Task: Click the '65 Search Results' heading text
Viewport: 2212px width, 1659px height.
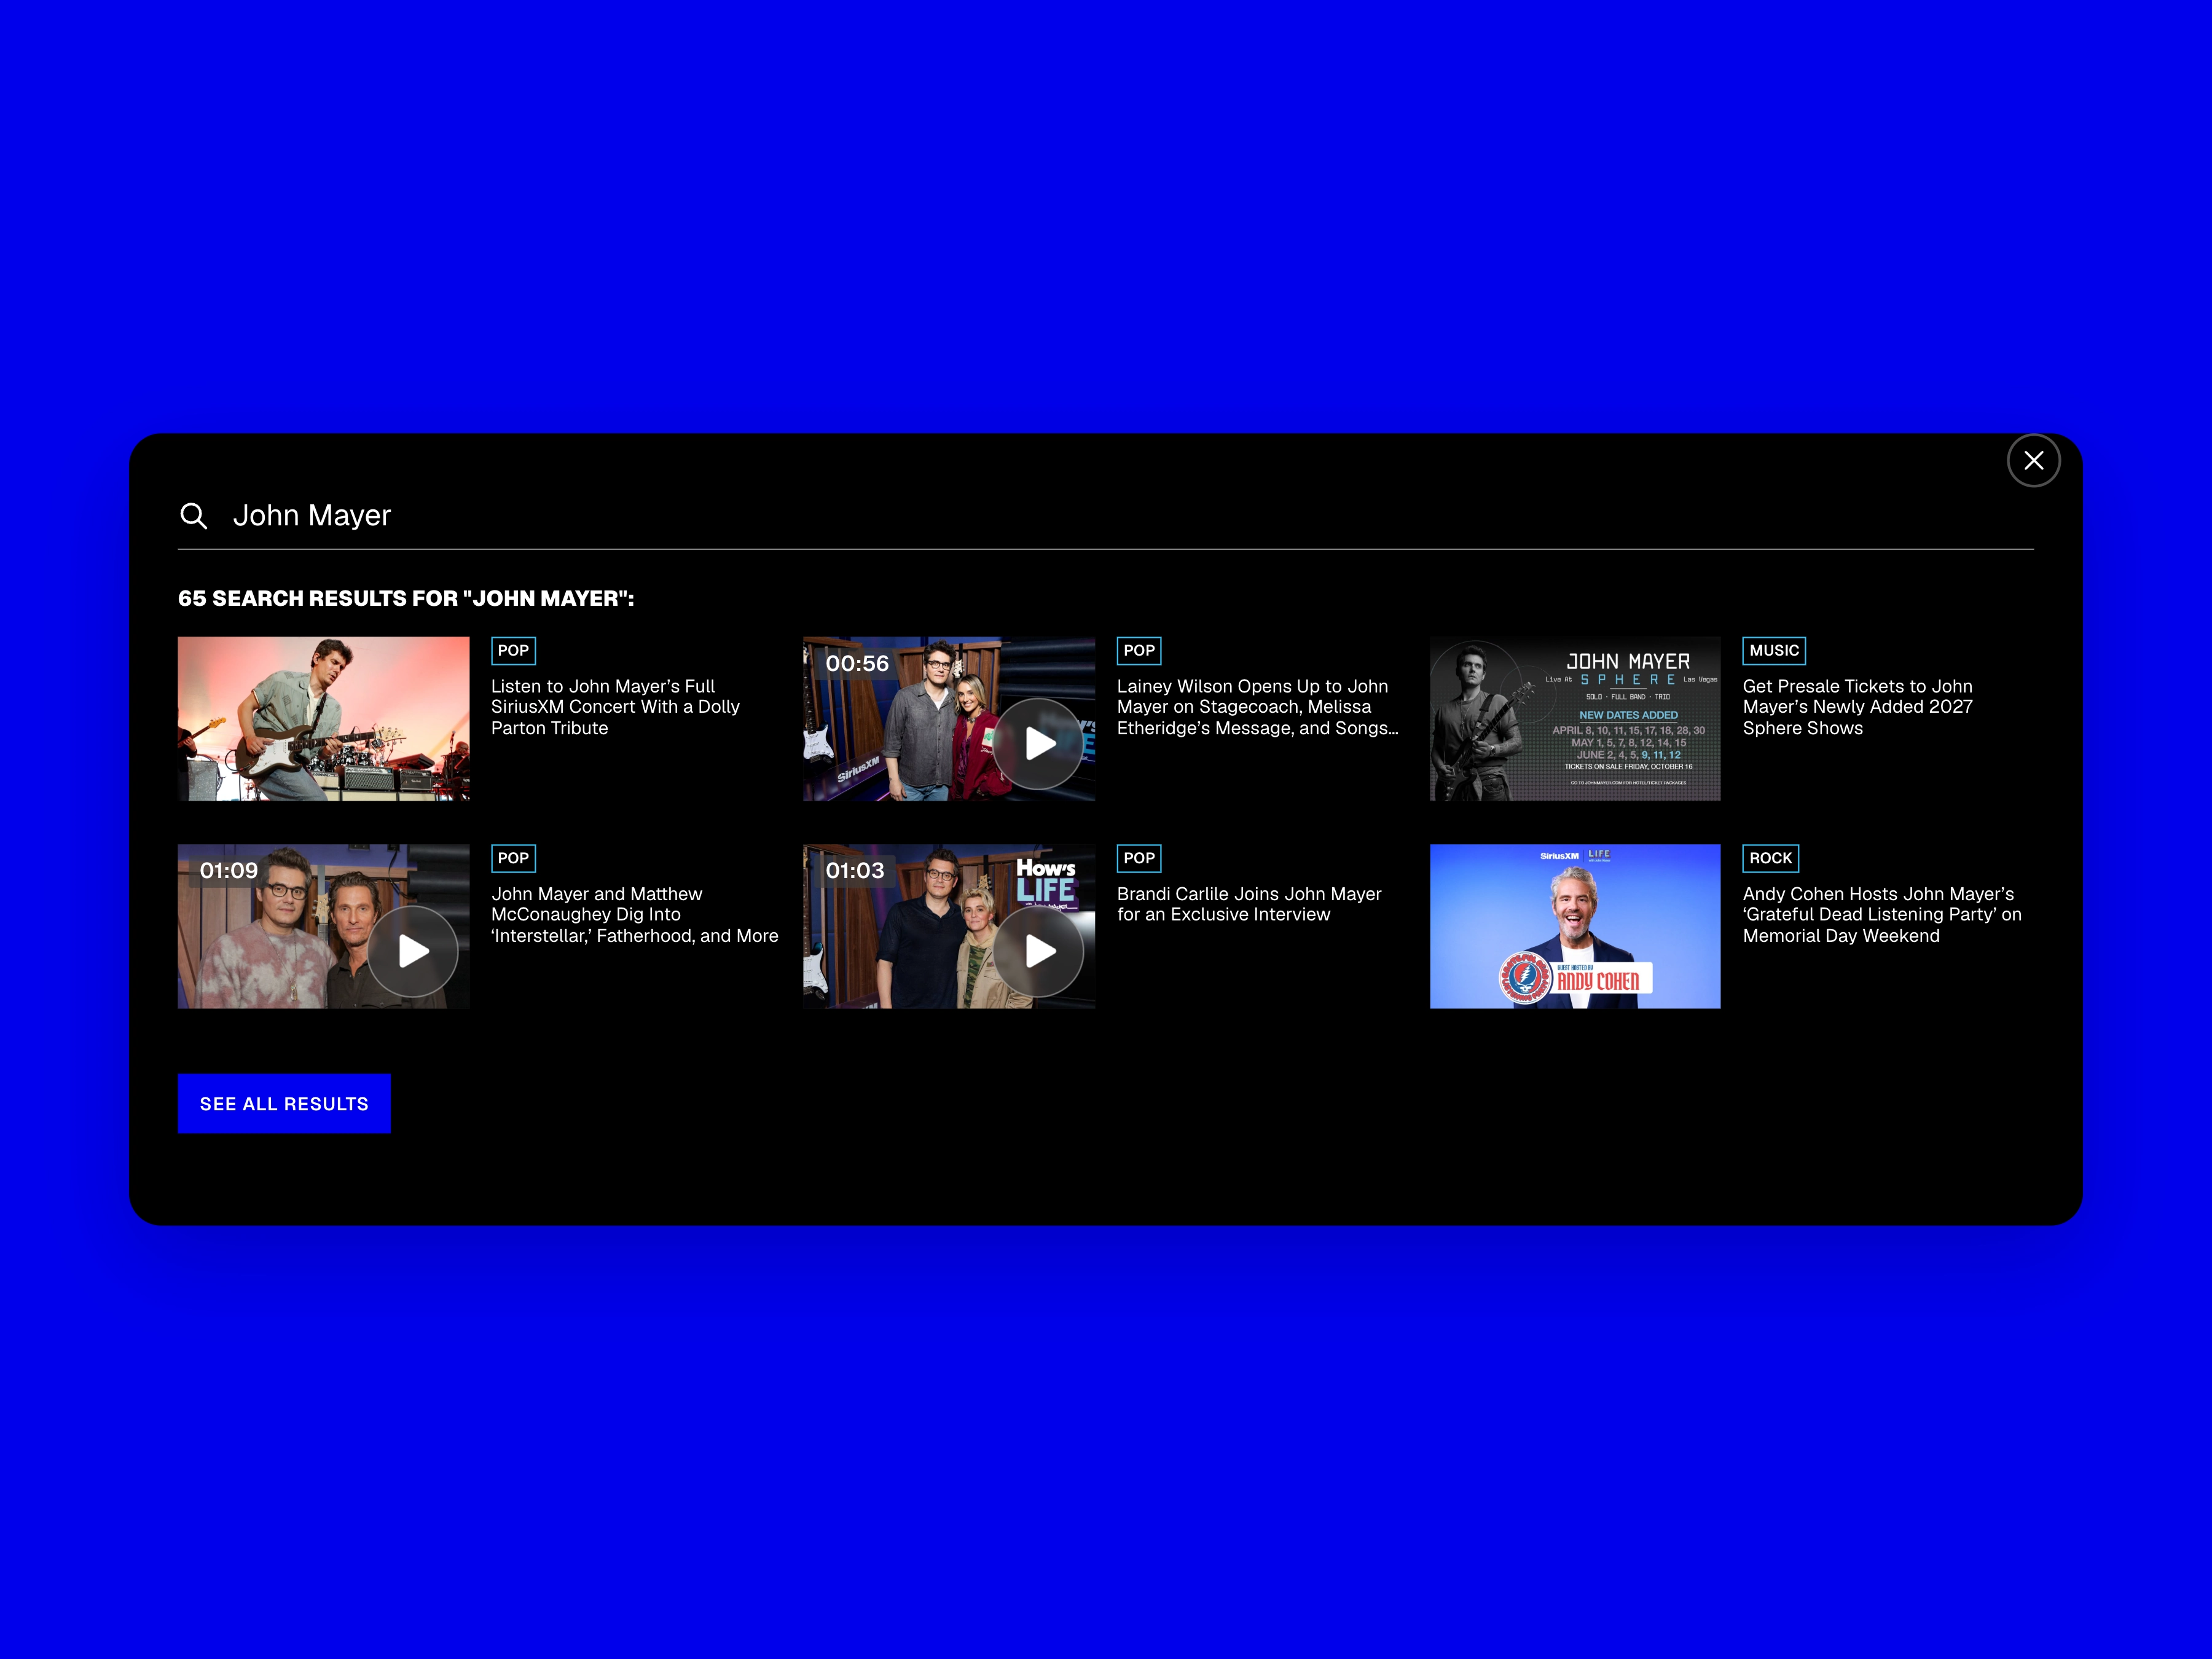Action: pos(406,598)
